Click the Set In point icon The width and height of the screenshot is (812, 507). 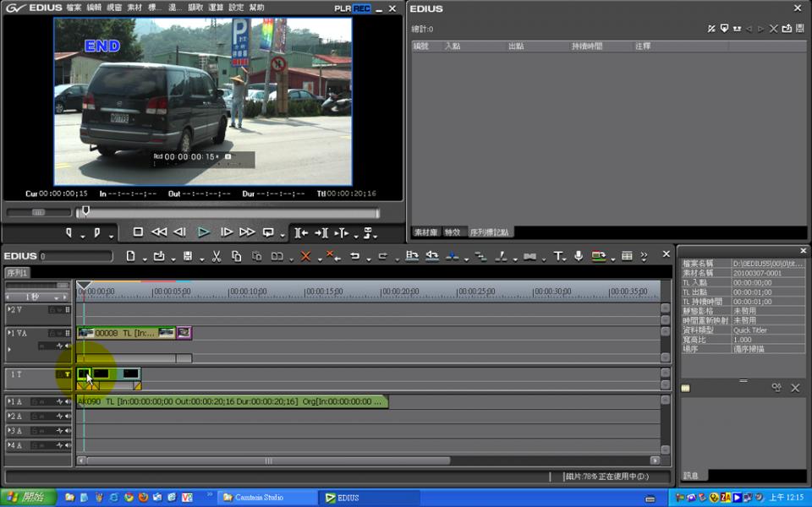pos(69,232)
